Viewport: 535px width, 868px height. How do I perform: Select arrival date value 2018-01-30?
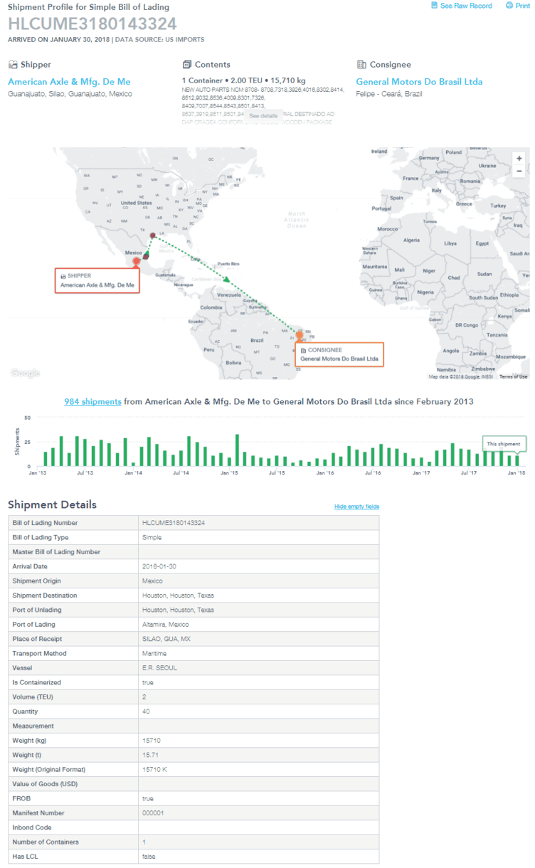158,566
